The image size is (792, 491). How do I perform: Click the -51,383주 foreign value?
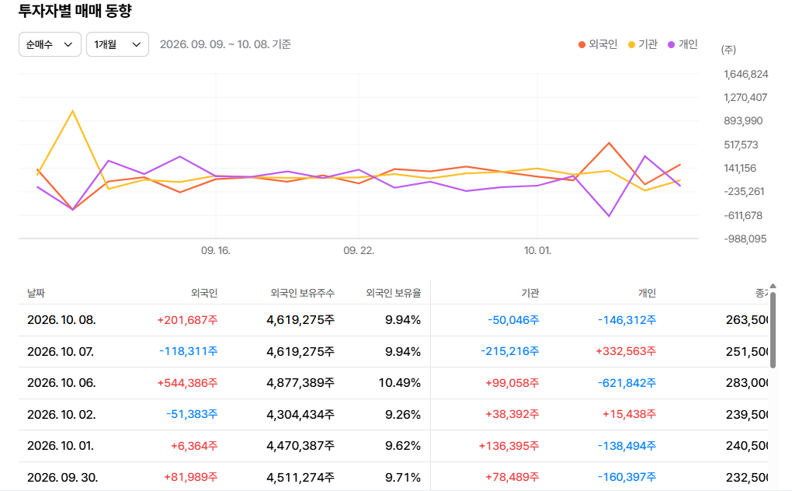pyautogui.click(x=192, y=415)
